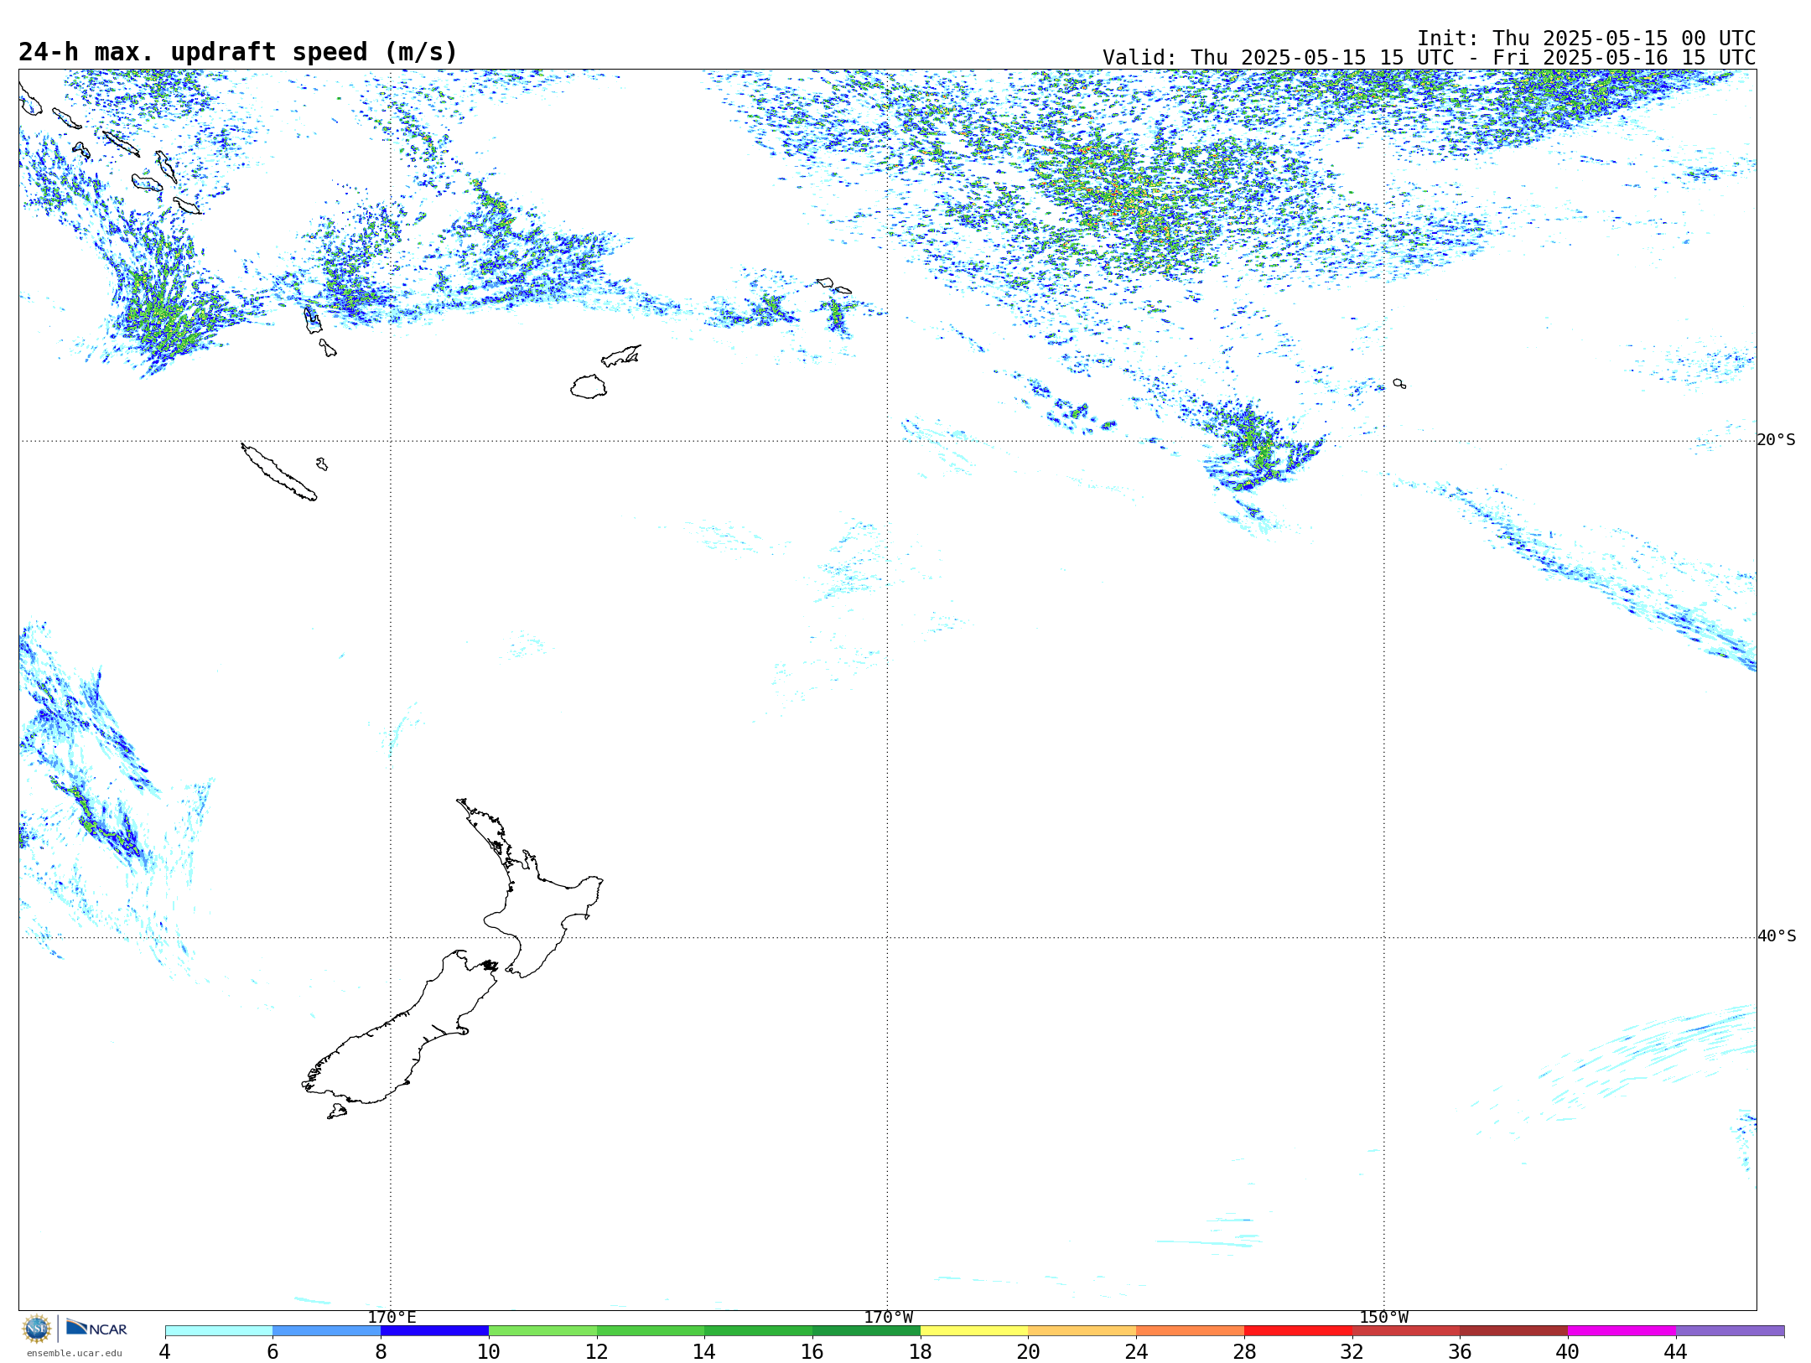This screenshot has height=1363, width=1811.
Task: Click the Stewart Island outline south of New Zealand
Action: (337, 1112)
